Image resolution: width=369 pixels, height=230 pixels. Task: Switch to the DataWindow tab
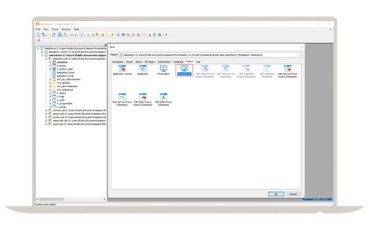pyautogui.click(x=164, y=62)
